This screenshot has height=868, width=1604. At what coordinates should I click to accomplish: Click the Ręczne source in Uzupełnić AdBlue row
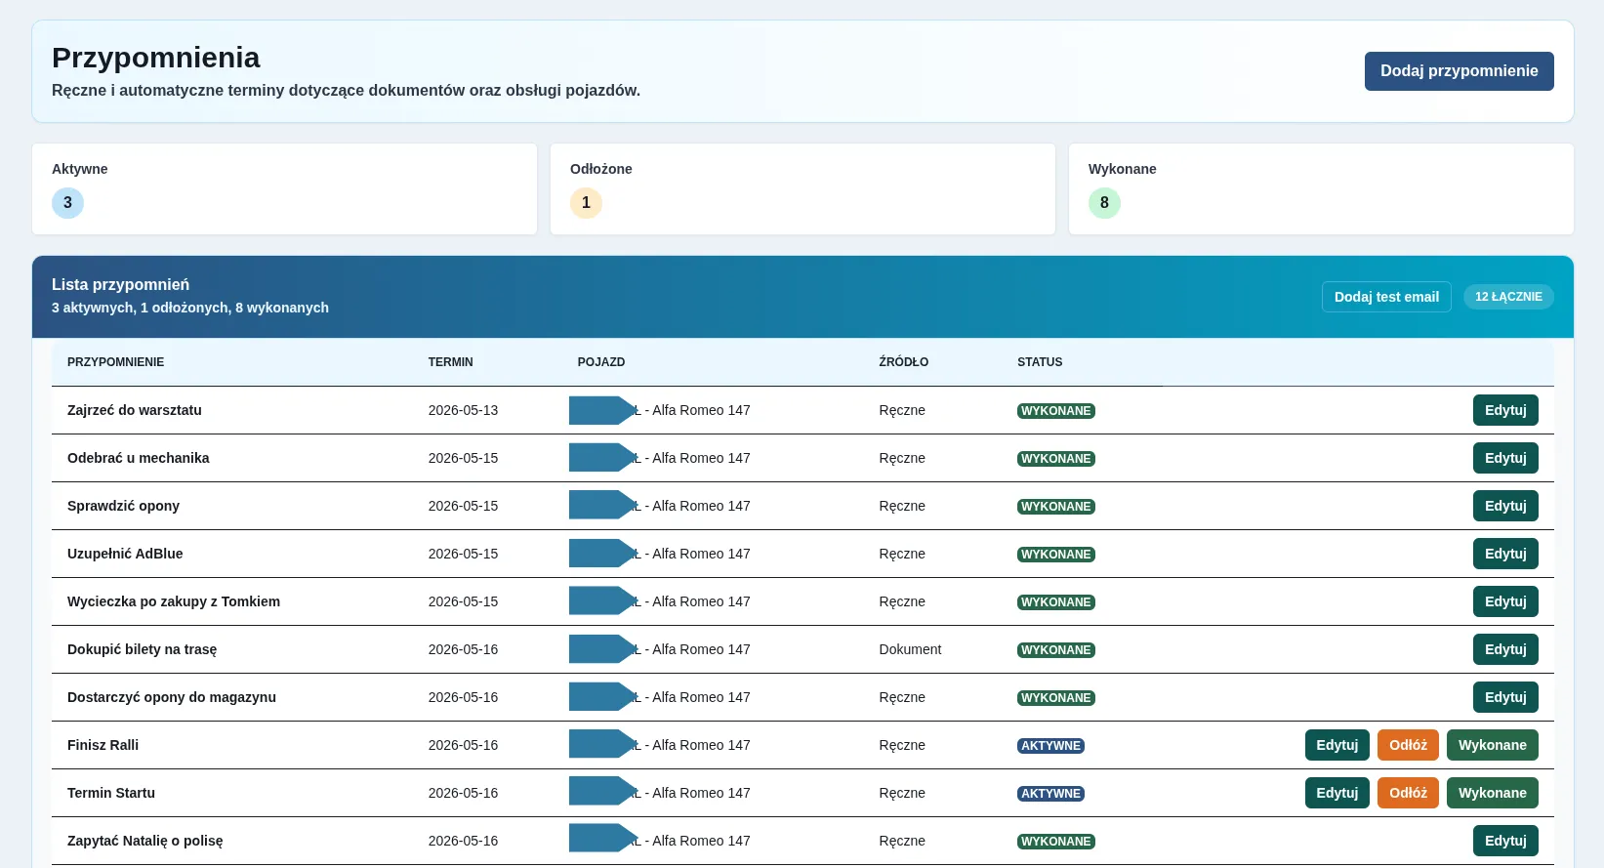point(902,554)
